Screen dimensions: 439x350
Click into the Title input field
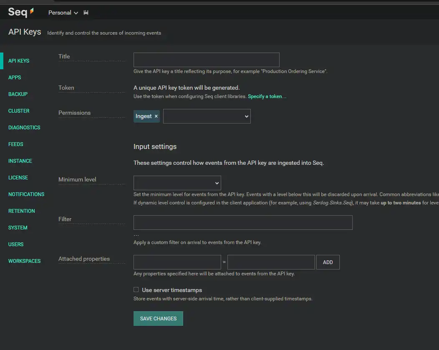click(206, 60)
